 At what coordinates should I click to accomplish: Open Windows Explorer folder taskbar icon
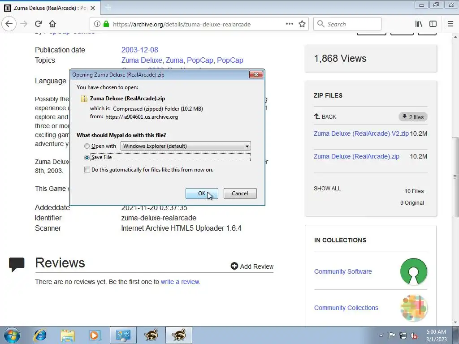point(68,335)
